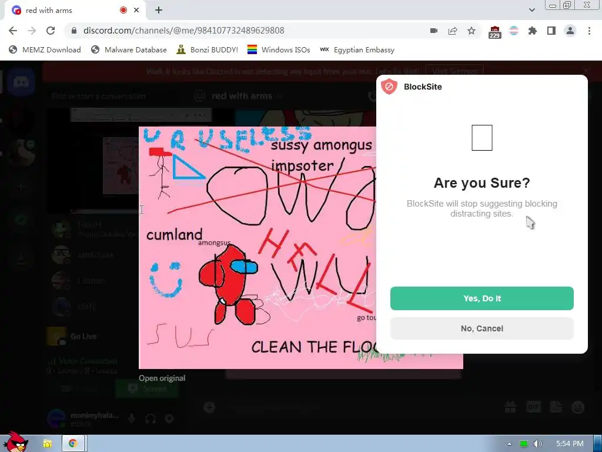
Task: Open Windows ISOs bookmark
Action: (x=279, y=49)
